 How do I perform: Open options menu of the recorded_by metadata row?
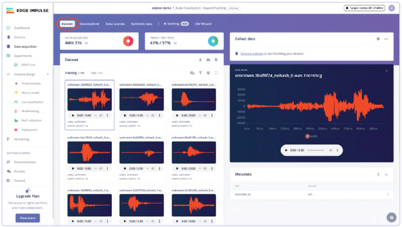click(387, 194)
